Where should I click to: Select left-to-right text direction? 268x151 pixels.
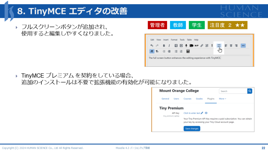coord(152,51)
